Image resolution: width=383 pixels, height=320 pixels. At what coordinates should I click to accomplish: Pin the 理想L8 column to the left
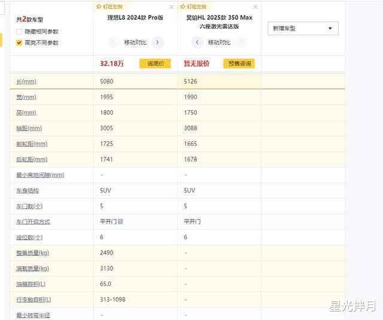coord(110,7)
